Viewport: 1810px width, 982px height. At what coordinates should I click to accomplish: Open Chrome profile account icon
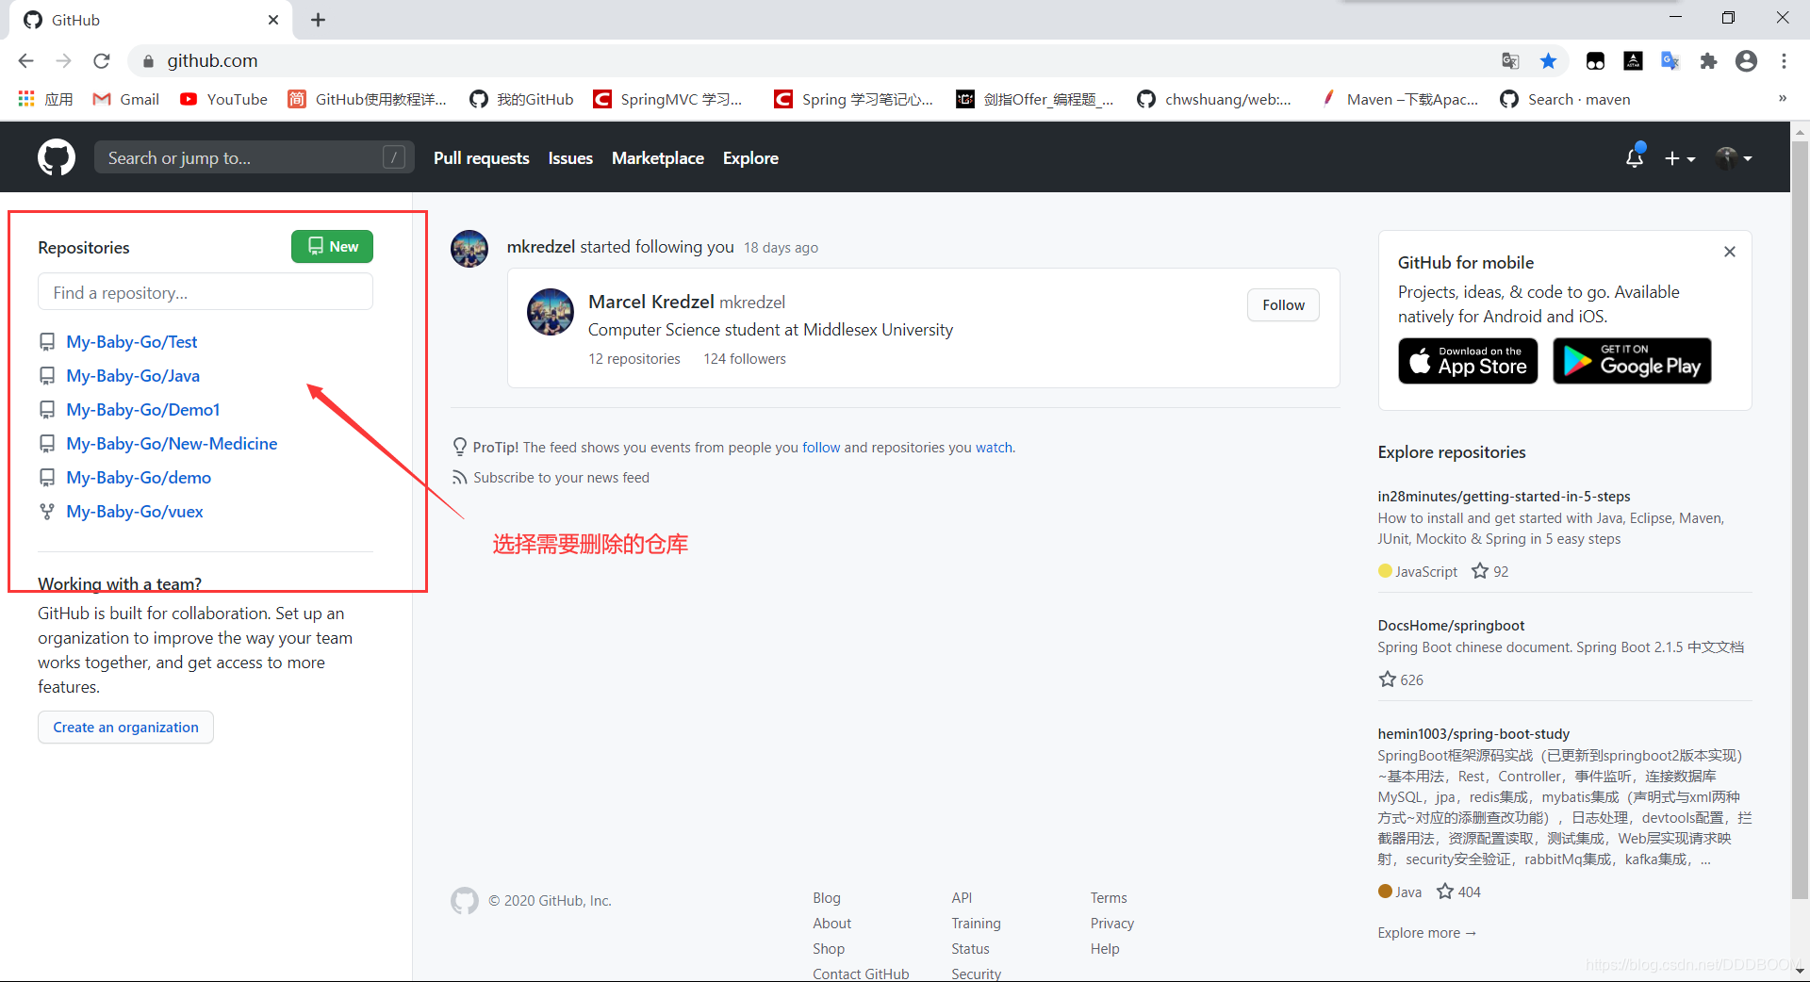pos(1746,60)
